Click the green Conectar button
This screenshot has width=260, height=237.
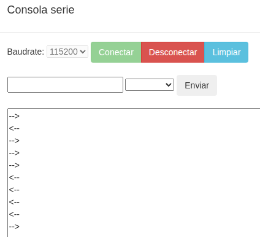click(116, 52)
